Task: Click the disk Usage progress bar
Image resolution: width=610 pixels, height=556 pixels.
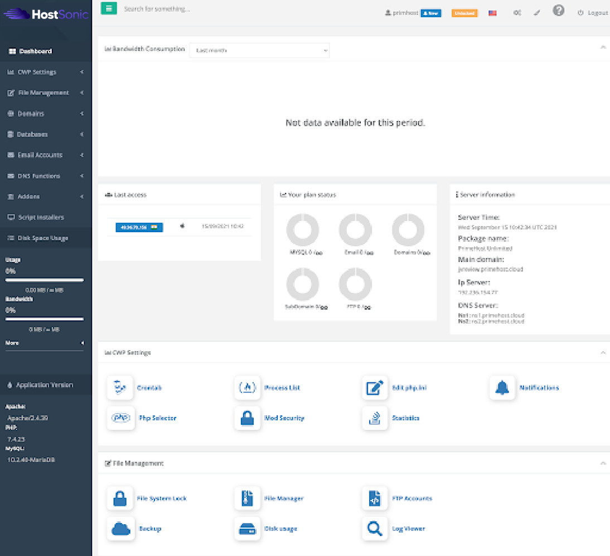Action: [x=45, y=280]
